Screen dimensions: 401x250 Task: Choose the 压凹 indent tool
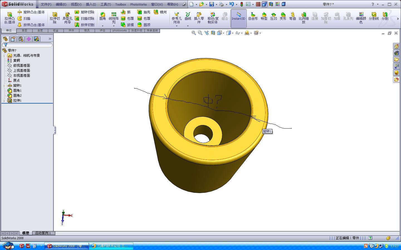tap(274, 16)
